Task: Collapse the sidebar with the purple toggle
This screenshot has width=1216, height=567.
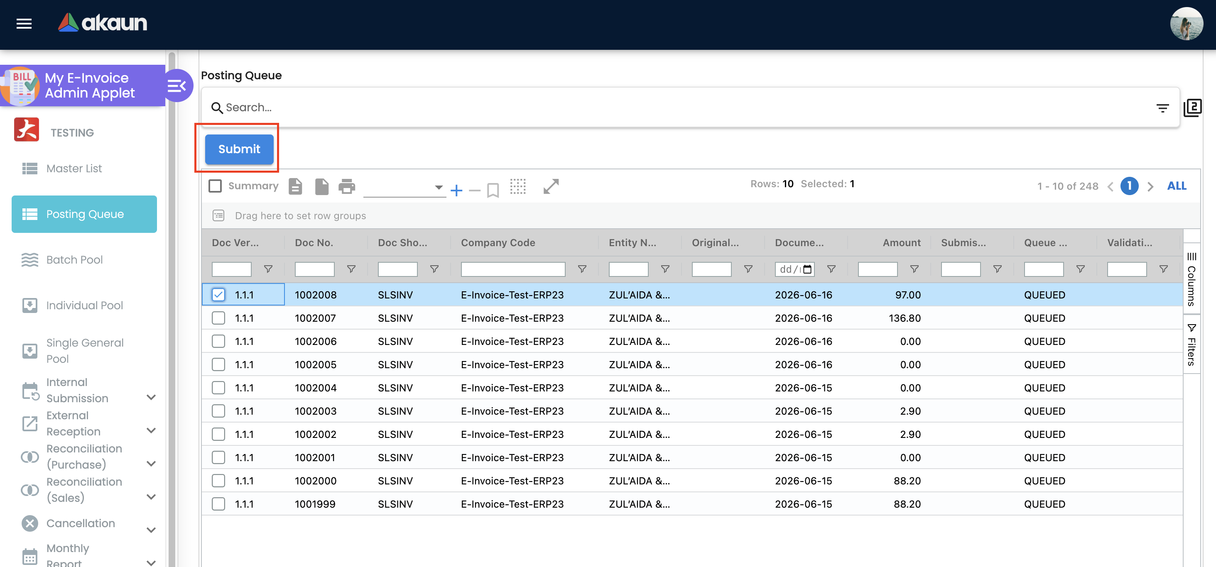Action: [177, 86]
